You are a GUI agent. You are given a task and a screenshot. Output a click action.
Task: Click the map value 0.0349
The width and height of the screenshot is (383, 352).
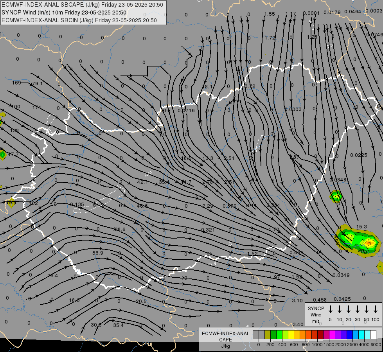(x=341, y=275)
